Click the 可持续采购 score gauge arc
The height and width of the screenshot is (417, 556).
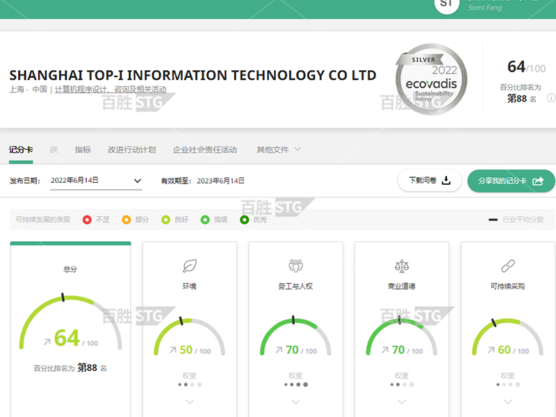508,336
